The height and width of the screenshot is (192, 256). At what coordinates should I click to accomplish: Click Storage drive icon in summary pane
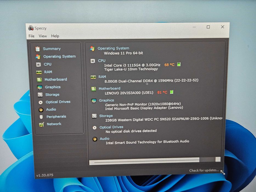click(x=94, y=116)
